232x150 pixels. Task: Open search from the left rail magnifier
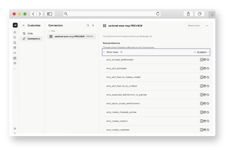click(x=15, y=37)
